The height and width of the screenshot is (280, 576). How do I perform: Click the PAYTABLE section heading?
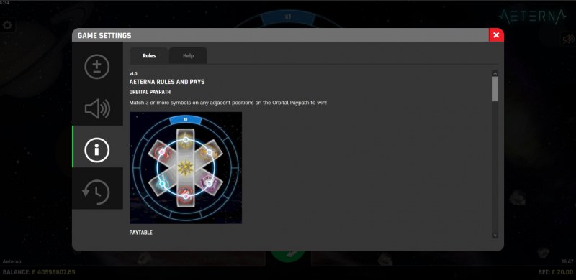pos(140,233)
